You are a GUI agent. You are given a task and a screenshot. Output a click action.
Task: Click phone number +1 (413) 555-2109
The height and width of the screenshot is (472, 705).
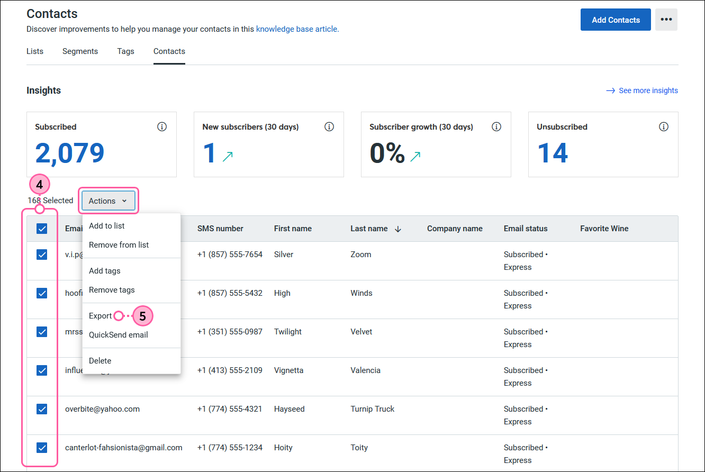pos(230,370)
